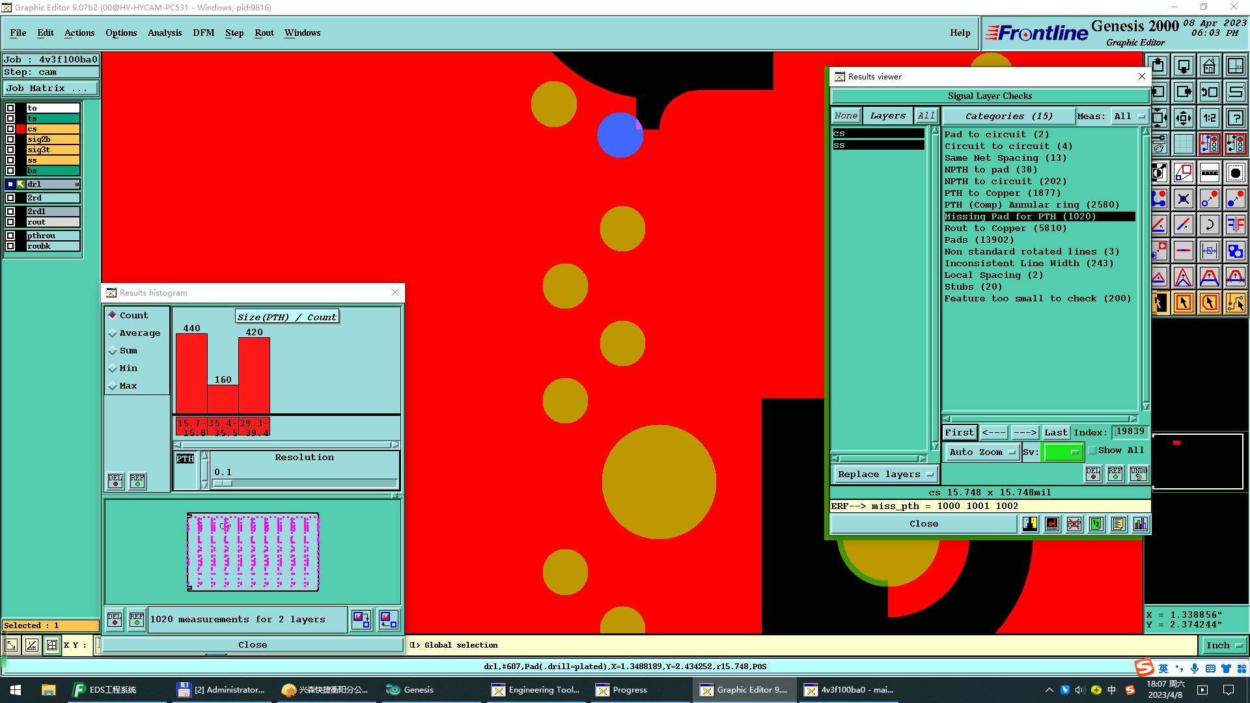This screenshot has width=1250, height=703.
Task: Select the ruler measurement tool icon
Action: coord(1209,172)
